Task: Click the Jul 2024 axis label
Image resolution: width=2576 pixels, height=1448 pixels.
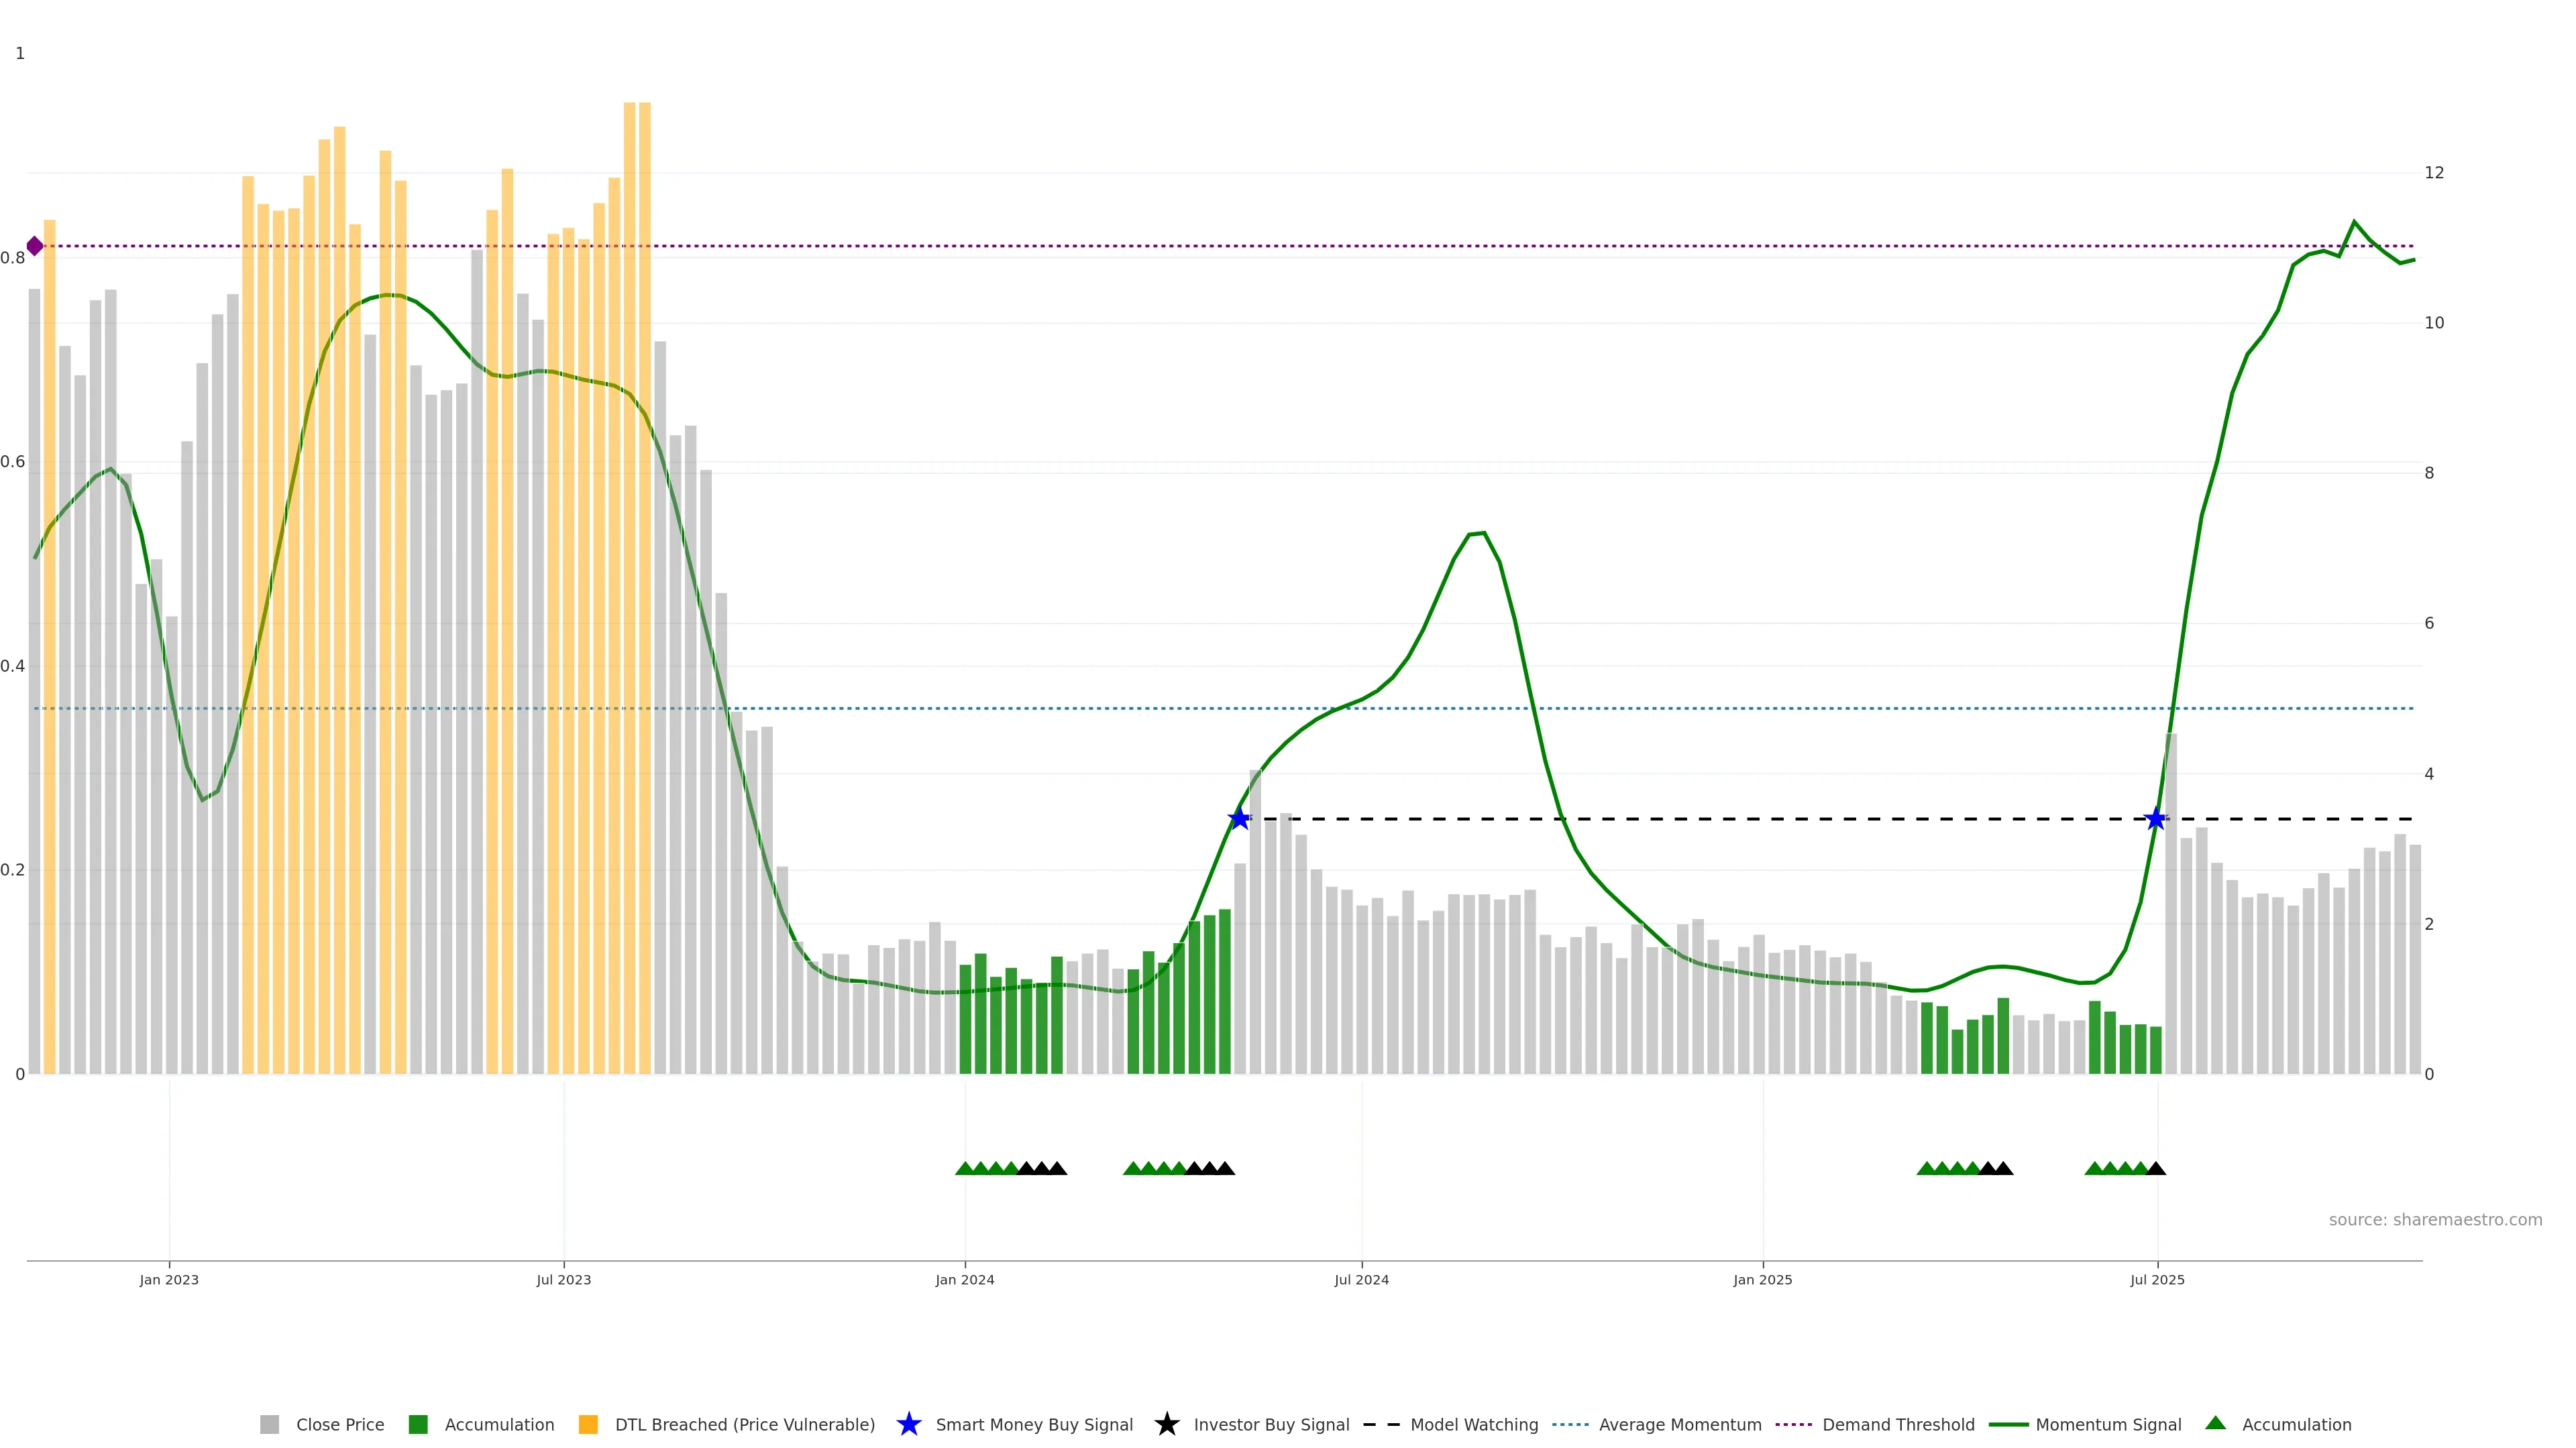Action: (1361, 1279)
